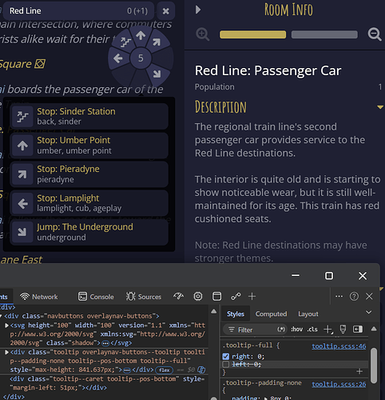This screenshot has width=385, height=400.
Task: Click stairs icon beside Sinder Station
Action: (x=22, y=117)
